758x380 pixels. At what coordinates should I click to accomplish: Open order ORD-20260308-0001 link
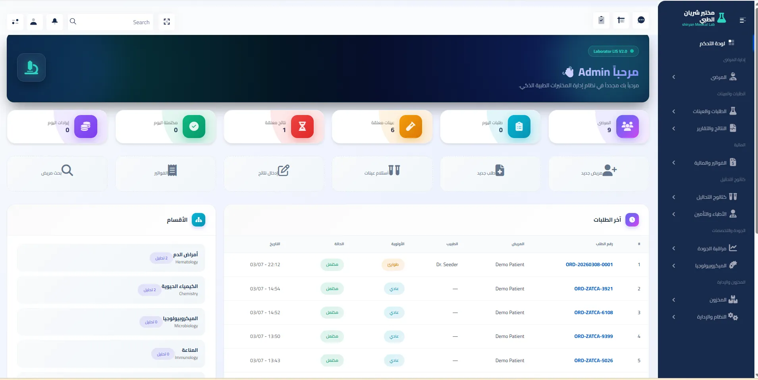(x=589, y=265)
